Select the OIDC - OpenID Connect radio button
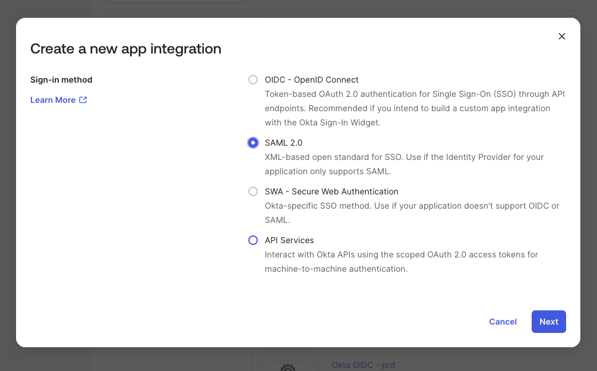The image size is (597, 371). tap(253, 80)
